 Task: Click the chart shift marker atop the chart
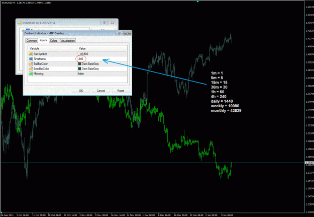[x=197, y=1]
